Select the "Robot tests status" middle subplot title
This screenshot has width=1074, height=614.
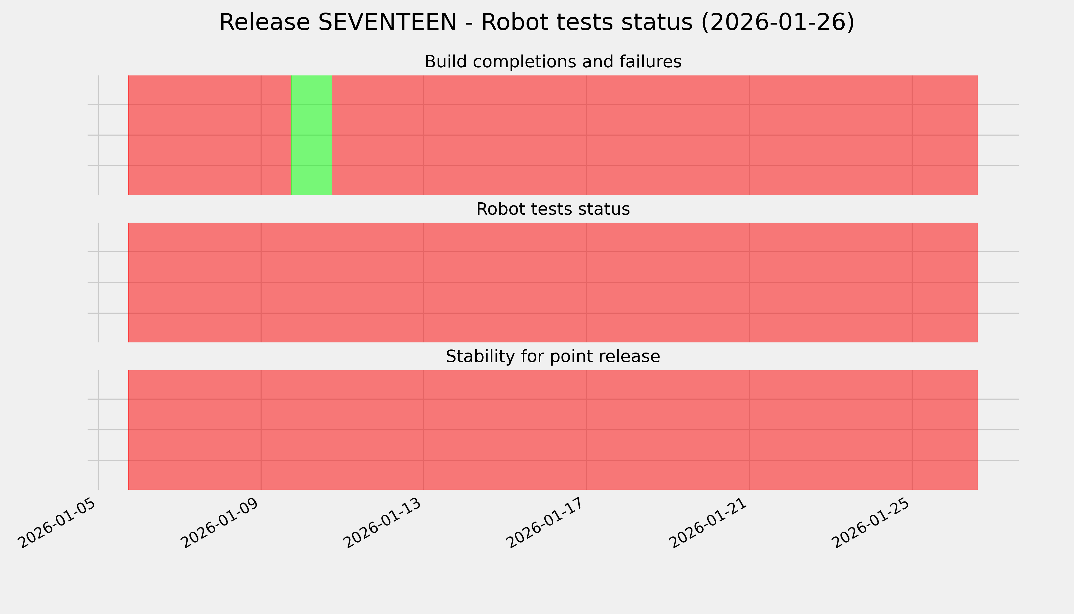553,209
